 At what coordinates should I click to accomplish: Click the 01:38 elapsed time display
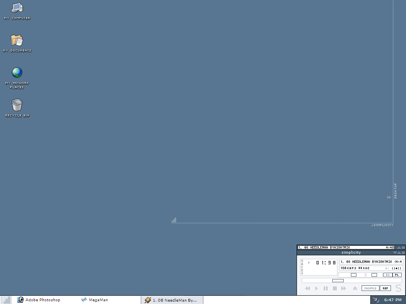click(326, 263)
